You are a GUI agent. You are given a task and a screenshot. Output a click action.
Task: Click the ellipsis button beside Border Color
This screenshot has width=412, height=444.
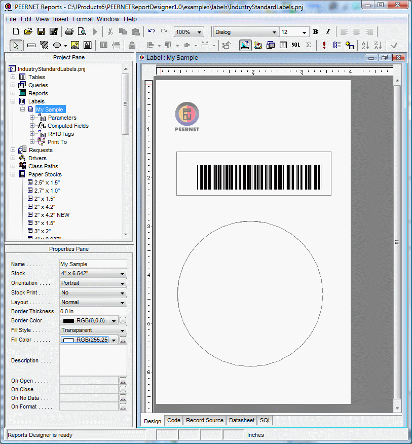tap(123, 320)
